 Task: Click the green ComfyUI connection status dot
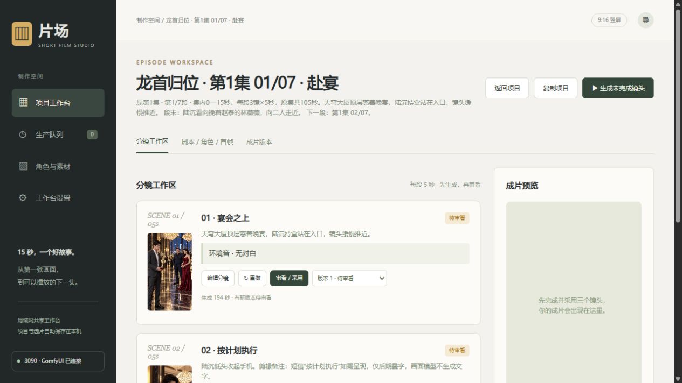(x=19, y=361)
